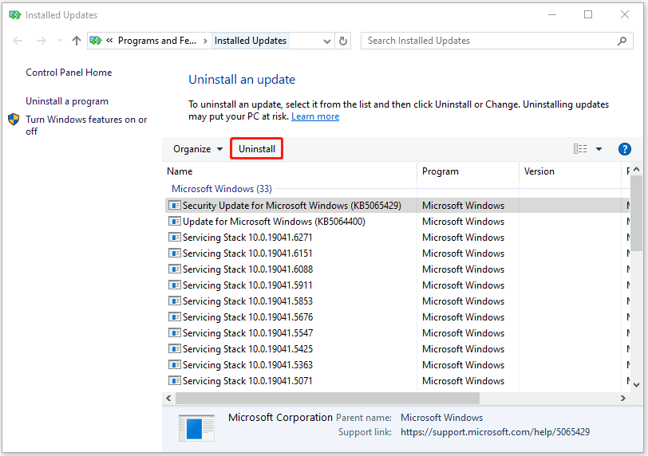Click icon beside Servicing Stack 10.0.19041.5363

175,365
